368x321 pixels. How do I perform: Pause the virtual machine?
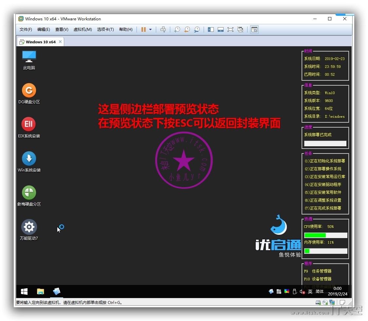click(x=143, y=30)
